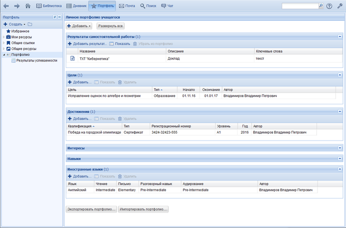Expand the Мои ресурсы tree node
346x228 pixels.
point(4,37)
